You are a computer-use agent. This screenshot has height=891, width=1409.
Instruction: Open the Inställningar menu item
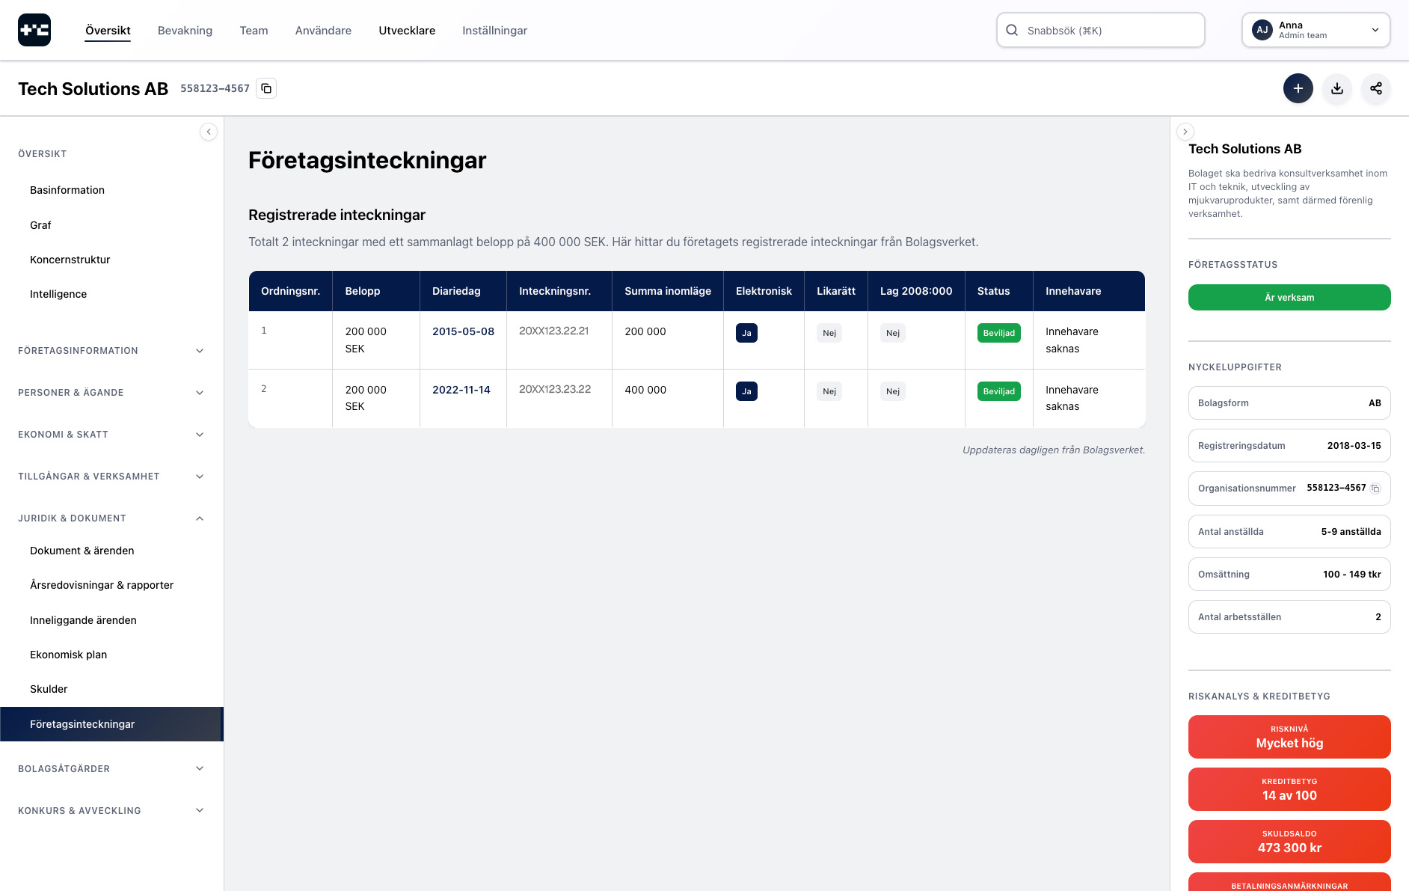[494, 31]
